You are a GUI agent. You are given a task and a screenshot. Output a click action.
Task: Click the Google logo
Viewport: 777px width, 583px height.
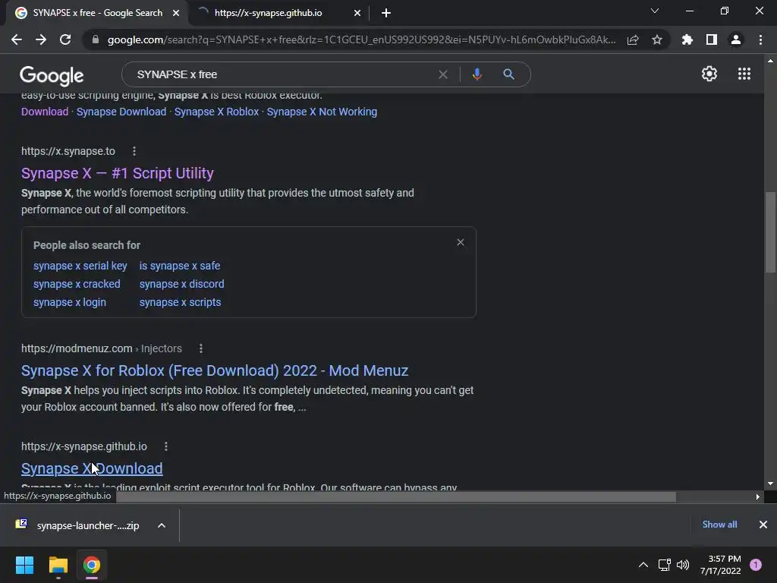pyautogui.click(x=52, y=75)
